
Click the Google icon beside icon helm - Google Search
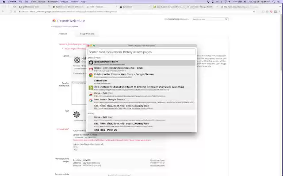[91, 101]
